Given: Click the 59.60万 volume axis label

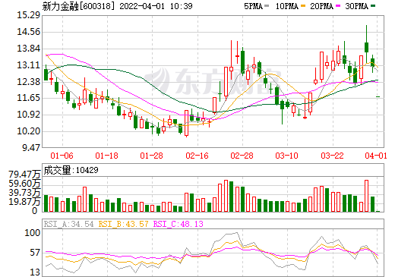Looking at the screenshot, I should tap(24, 184).
